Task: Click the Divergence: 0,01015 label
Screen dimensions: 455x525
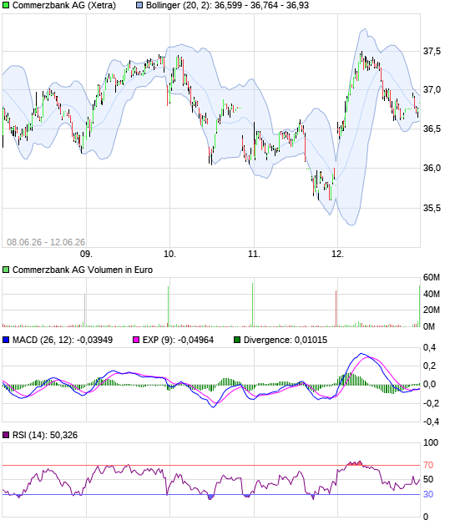Action: pyautogui.click(x=286, y=341)
